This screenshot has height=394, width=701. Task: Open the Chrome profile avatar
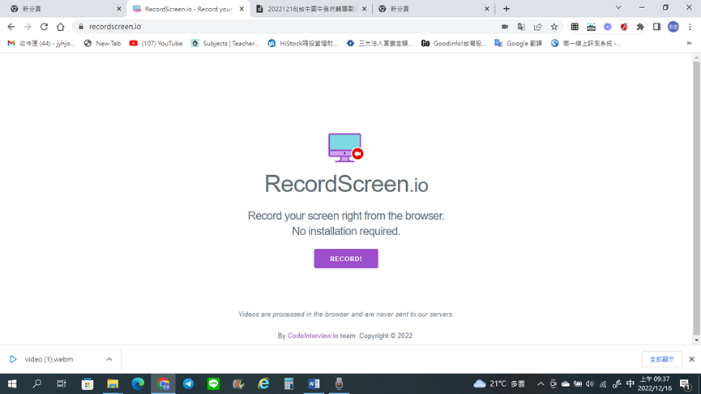pyautogui.click(x=673, y=27)
